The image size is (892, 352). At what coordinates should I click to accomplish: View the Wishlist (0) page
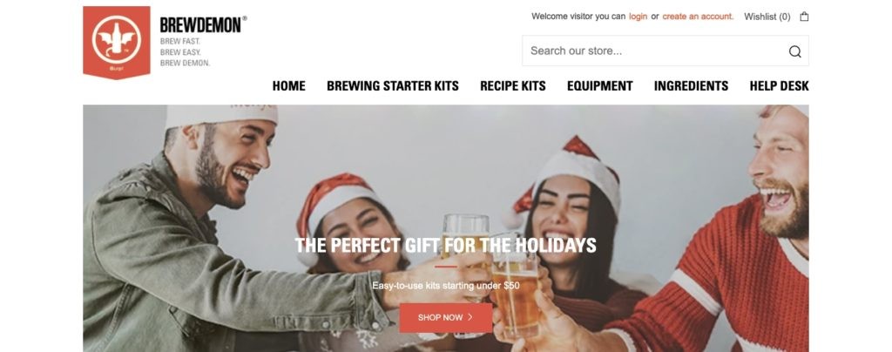tap(767, 17)
